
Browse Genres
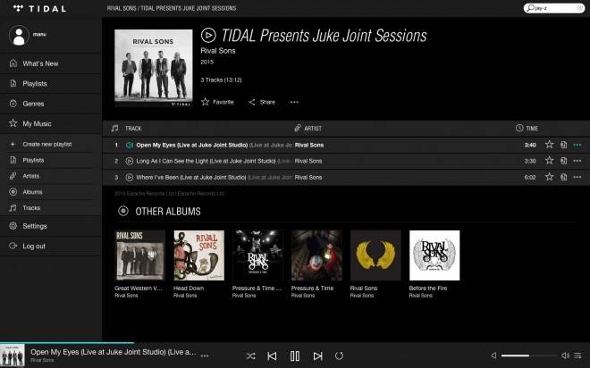51,104
